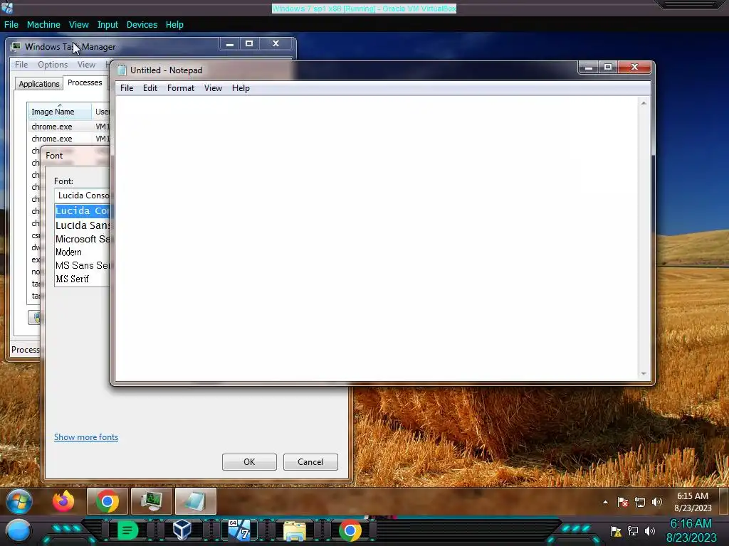Image resolution: width=729 pixels, height=546 pixels.
Task: Open VirtualBox View menu
Action: 78,25
